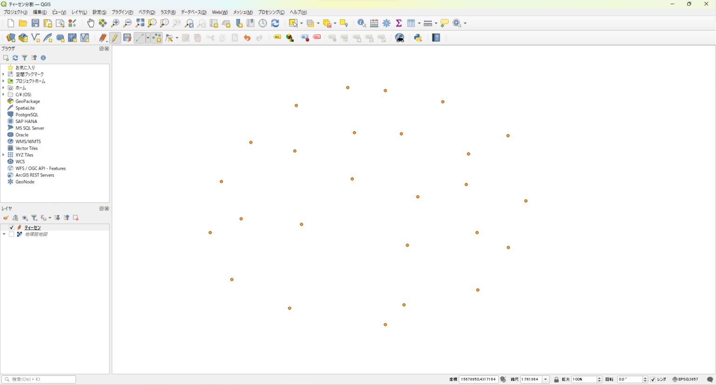The height and width of the screenshot is (385, 716).
Task: Open the プロセシング menu
Action: 271,12
